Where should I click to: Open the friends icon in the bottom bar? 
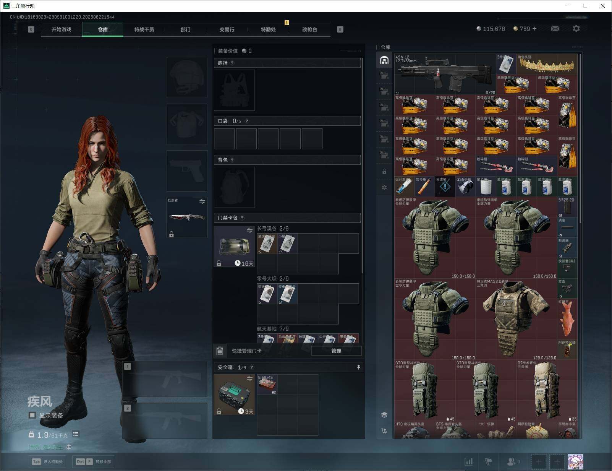pyautogui.click(x=511, y=462)
